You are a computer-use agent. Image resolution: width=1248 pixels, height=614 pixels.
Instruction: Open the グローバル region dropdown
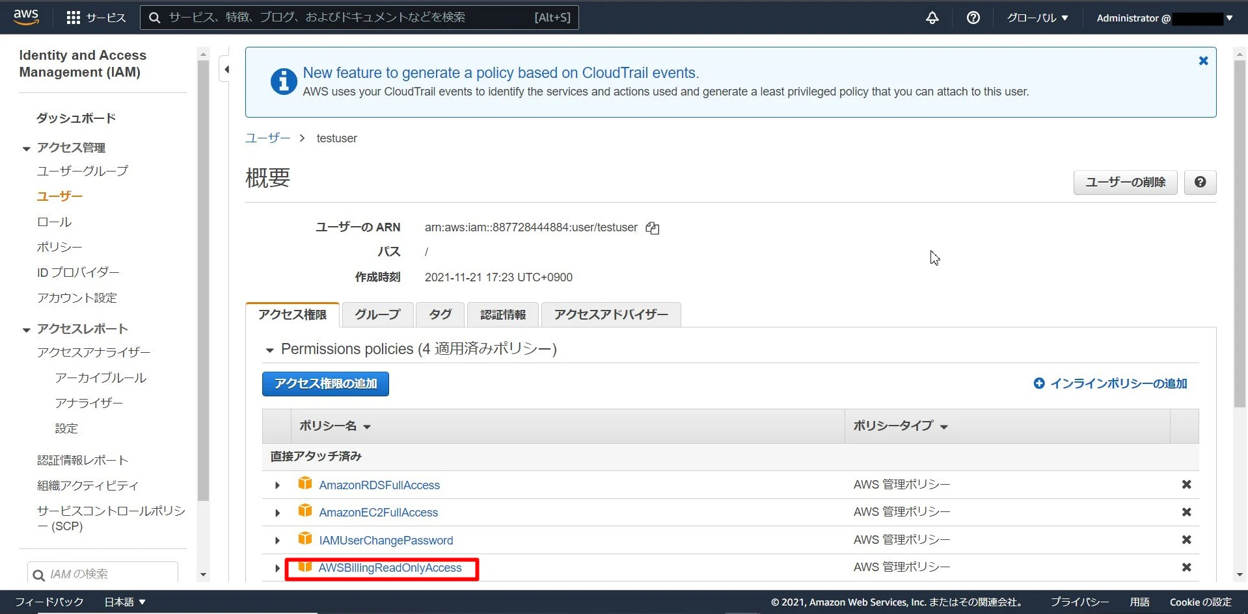1037,18
